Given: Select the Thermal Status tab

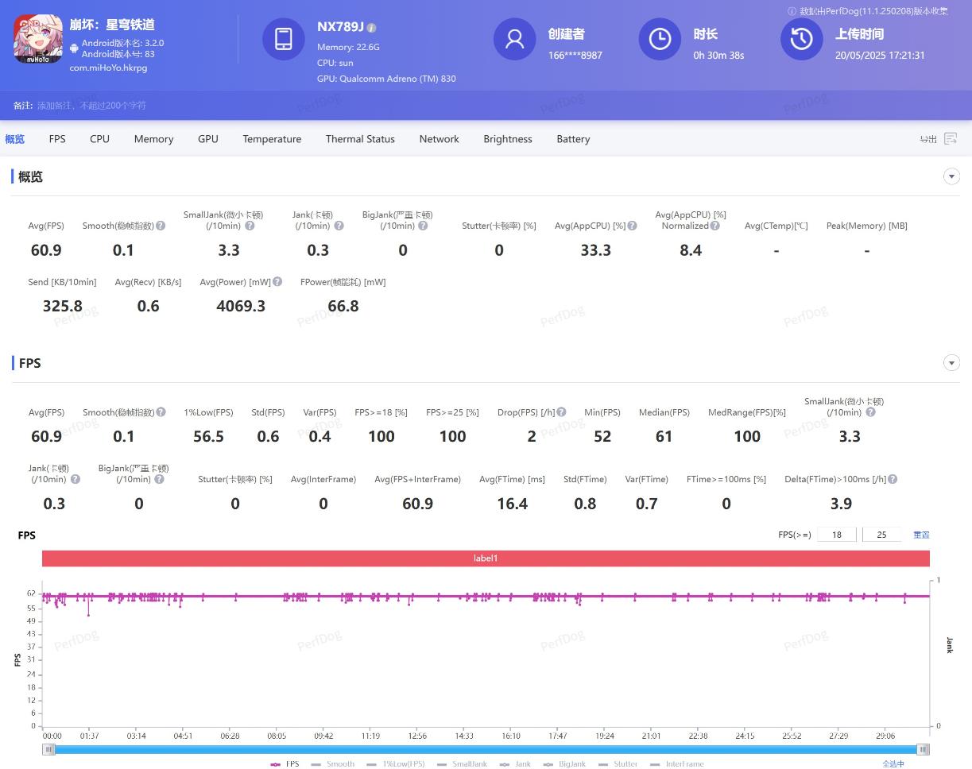Looking at the screenshot, I should click(360, 139).
